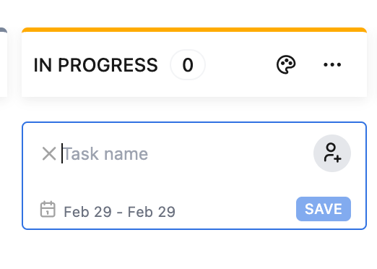The height and width of the screenshot is (269, 377).
Task: Select the second Feb 29 end date
Action: coord(152,212)
